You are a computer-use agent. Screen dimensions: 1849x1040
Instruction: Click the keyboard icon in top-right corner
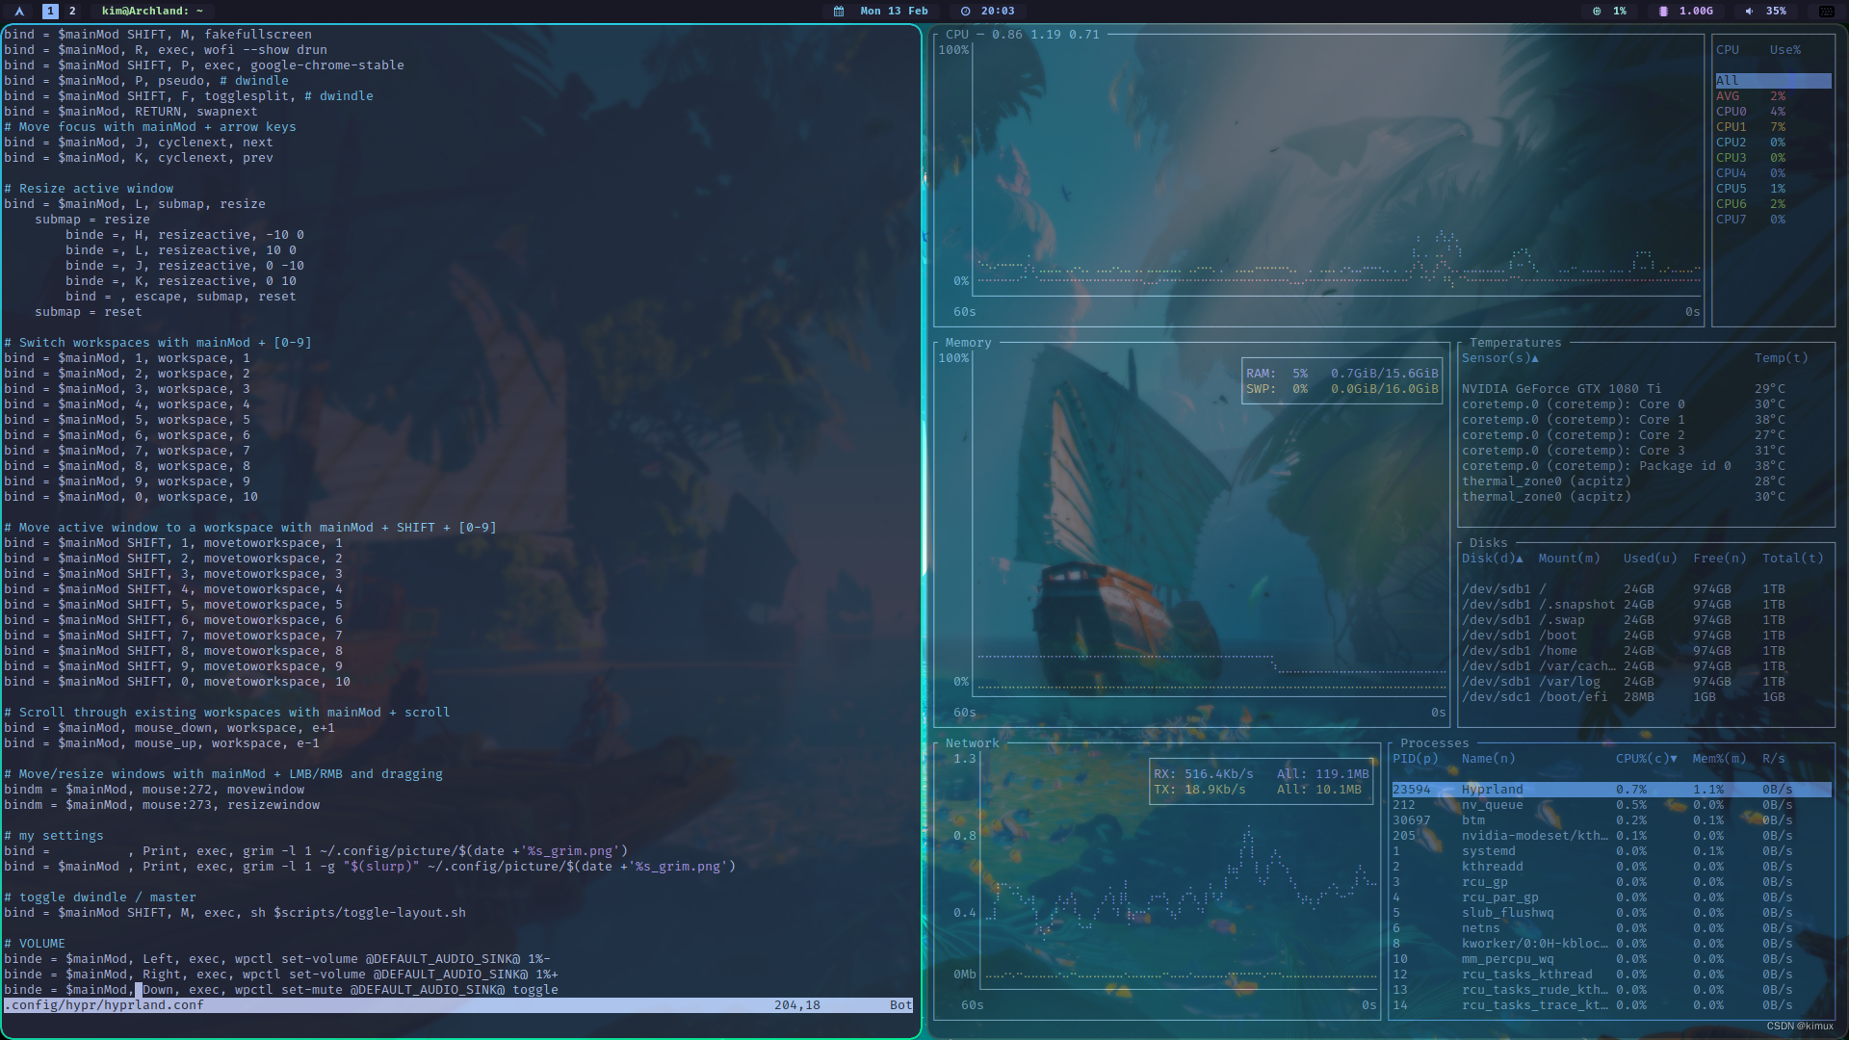1827,12
